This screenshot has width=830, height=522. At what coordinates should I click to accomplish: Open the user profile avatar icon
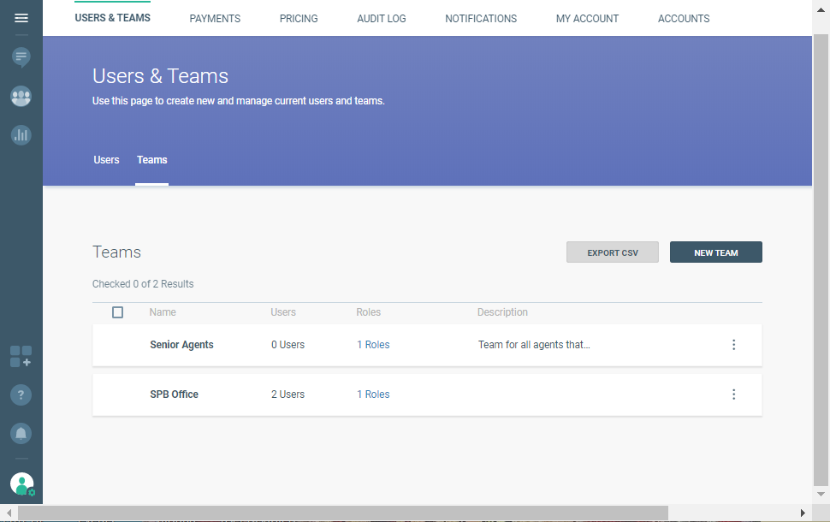click(21, 484)
